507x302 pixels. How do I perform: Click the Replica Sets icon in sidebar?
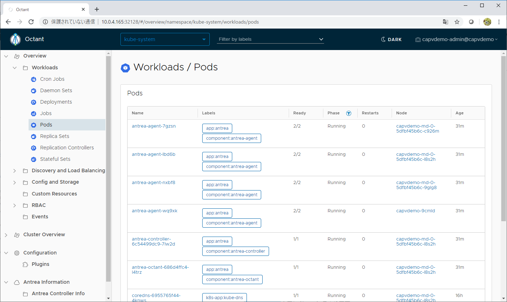pyautogui.click(x=34, y=137)
